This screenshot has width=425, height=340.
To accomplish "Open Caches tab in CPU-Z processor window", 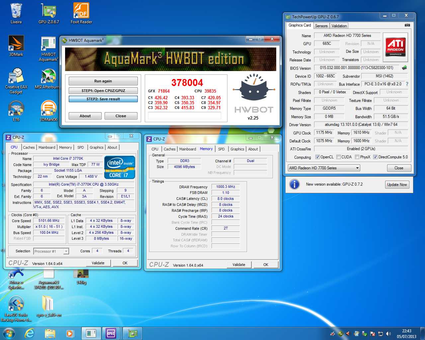I will coord(29,147).
